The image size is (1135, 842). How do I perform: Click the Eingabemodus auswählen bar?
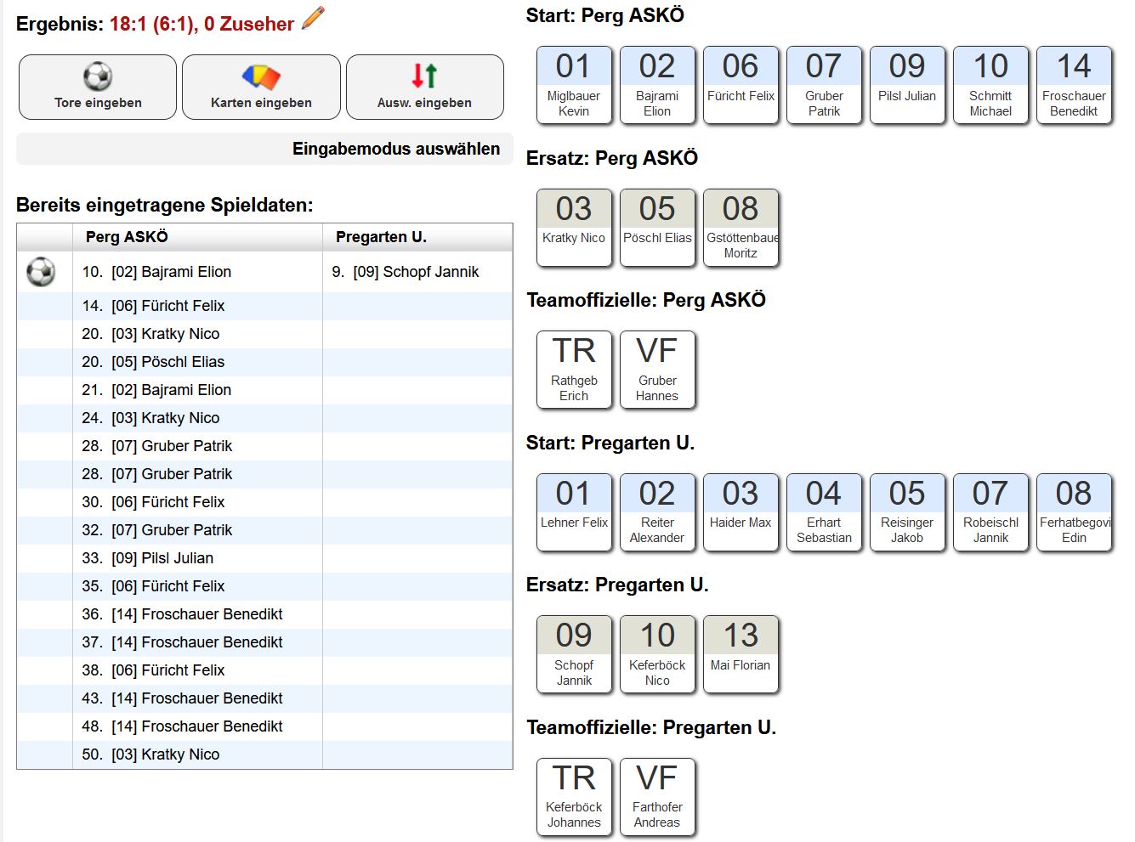coord(264,149)
